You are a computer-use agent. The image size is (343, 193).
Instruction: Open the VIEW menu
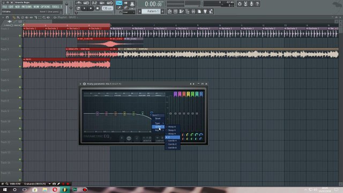[x=36, y=7]
